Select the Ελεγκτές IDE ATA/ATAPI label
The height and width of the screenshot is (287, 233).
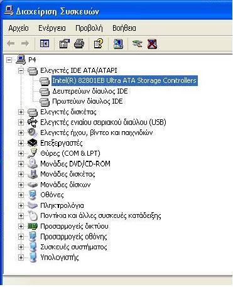click(x=79, y=70)
